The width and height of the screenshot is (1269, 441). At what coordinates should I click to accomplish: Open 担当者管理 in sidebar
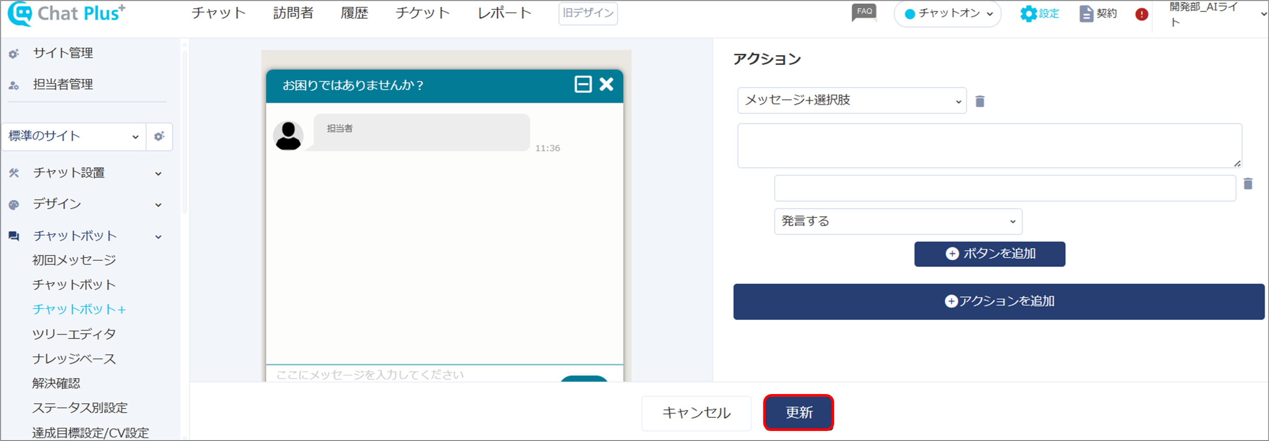click(x=63, y=85)
